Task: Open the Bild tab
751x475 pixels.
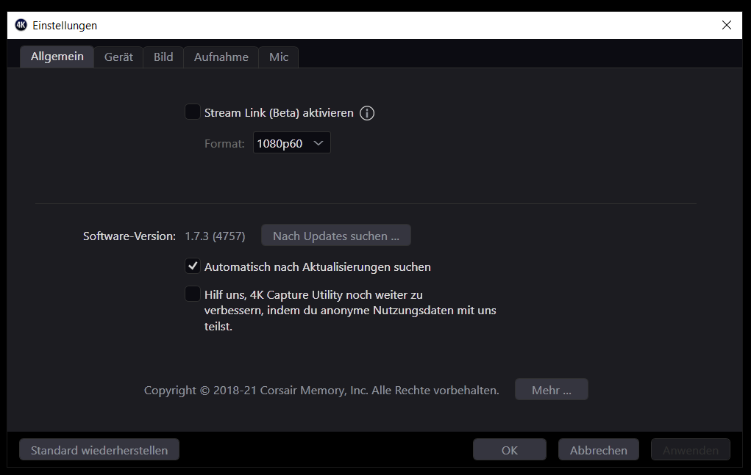Action: coord(163,57)
